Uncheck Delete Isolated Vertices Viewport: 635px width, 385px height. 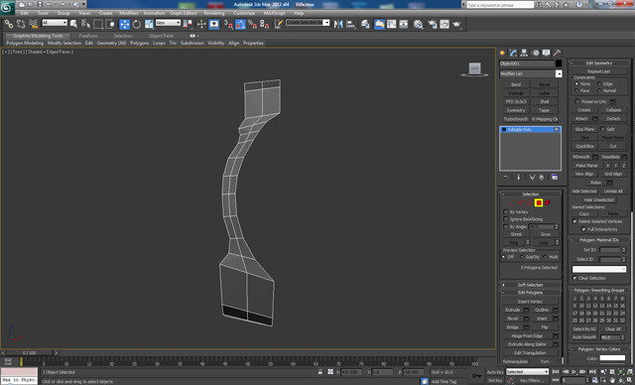[x=574, y=221]
